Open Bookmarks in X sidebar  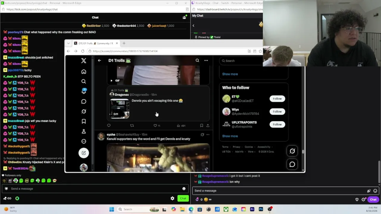[84, 121]
